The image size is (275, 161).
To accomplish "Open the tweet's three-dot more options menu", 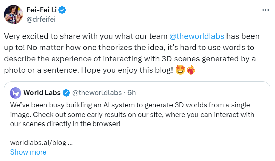I will [x=265, y=10].
